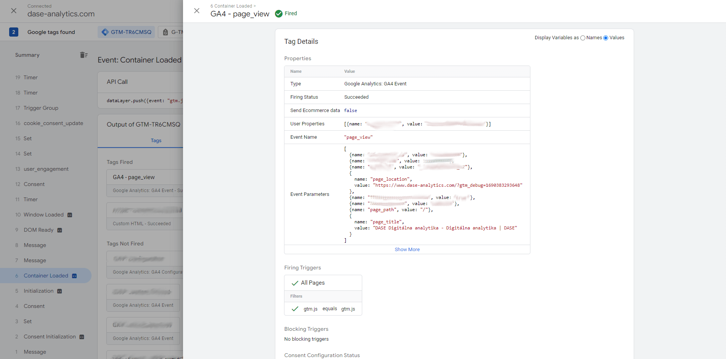Select event 13 user_engagement
Viewport: 726px width, 359px height.
click(46, 169)
